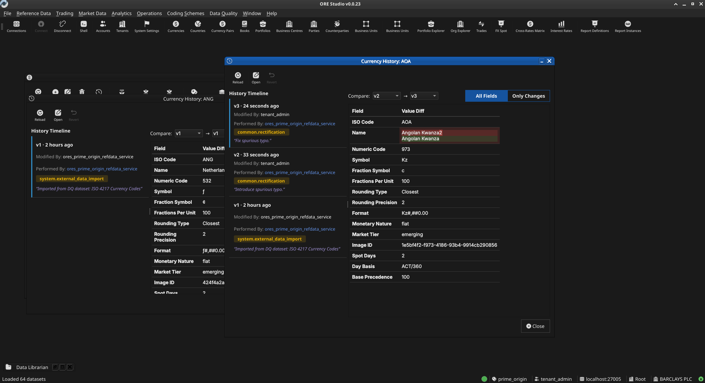The height and width of the screenshot is (383, 705).
Task: Open the Help menu
Action: click(x=272, y=13)
